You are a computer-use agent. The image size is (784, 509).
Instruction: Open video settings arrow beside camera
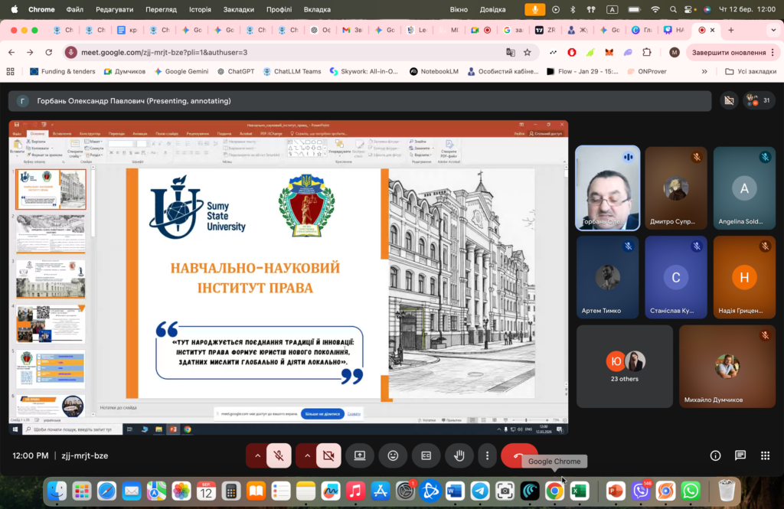(307, 455)
